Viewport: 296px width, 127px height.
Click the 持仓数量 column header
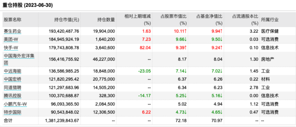pos(106,20)
